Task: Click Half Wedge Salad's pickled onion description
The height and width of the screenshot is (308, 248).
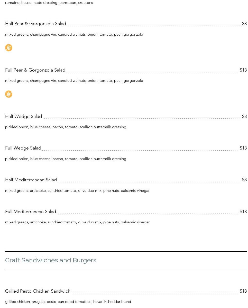Action: (66, 127)
